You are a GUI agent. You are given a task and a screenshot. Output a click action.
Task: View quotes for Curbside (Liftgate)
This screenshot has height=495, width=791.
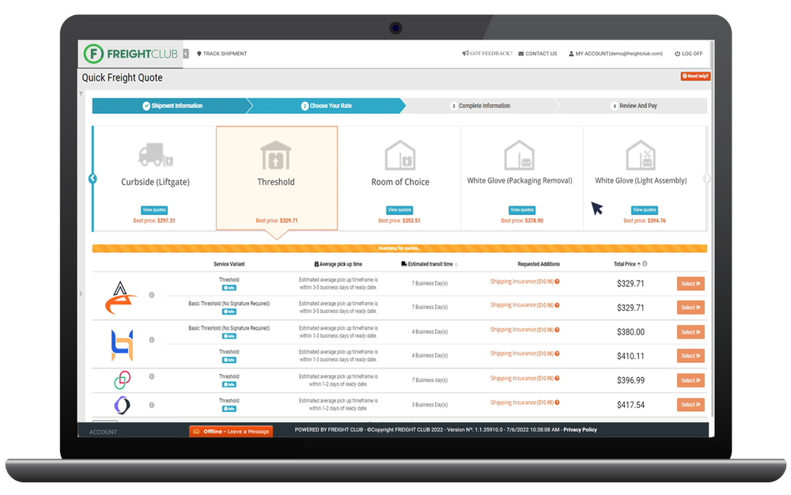tap(154, 210)
